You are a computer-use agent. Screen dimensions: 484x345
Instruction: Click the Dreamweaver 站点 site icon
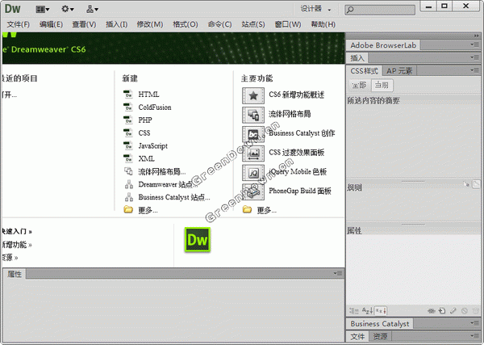[x=129, y=184]
